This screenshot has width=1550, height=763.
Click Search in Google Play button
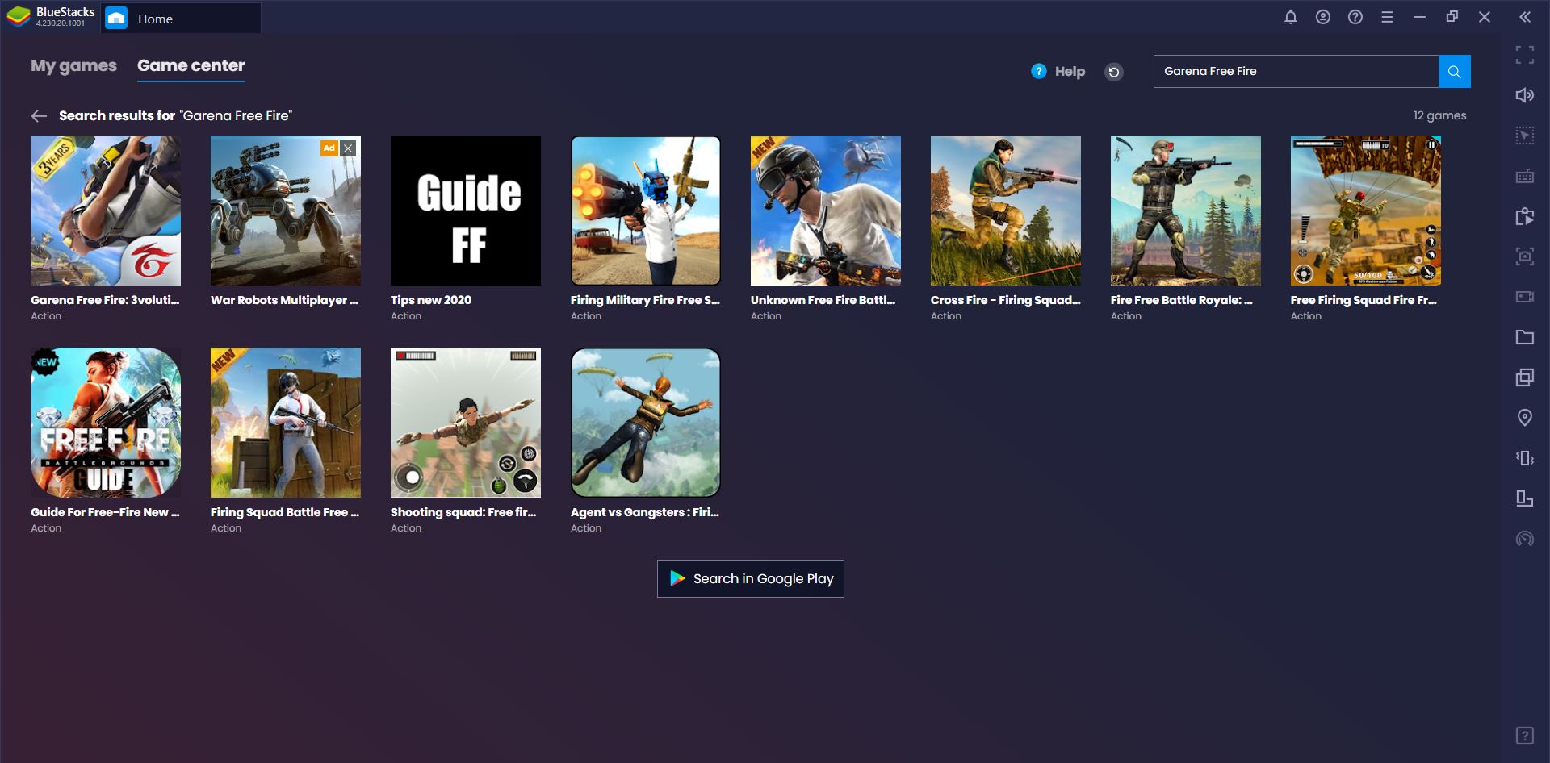751,579
